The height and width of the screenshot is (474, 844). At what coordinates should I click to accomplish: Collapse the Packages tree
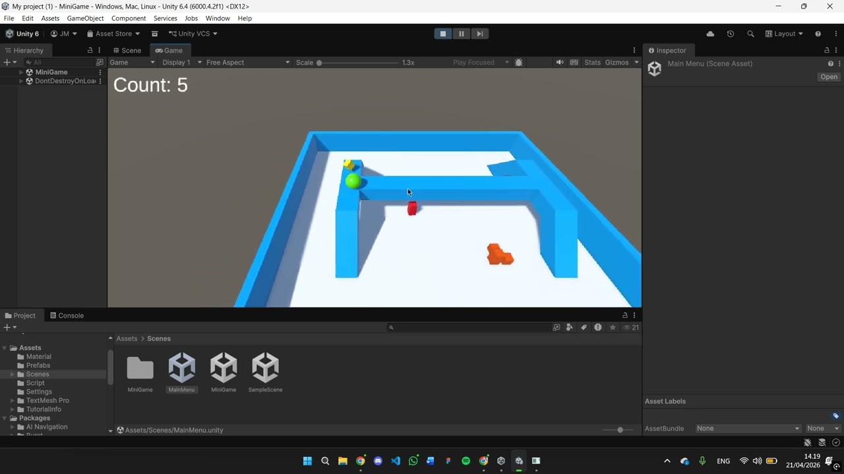(x=5, y=418)
